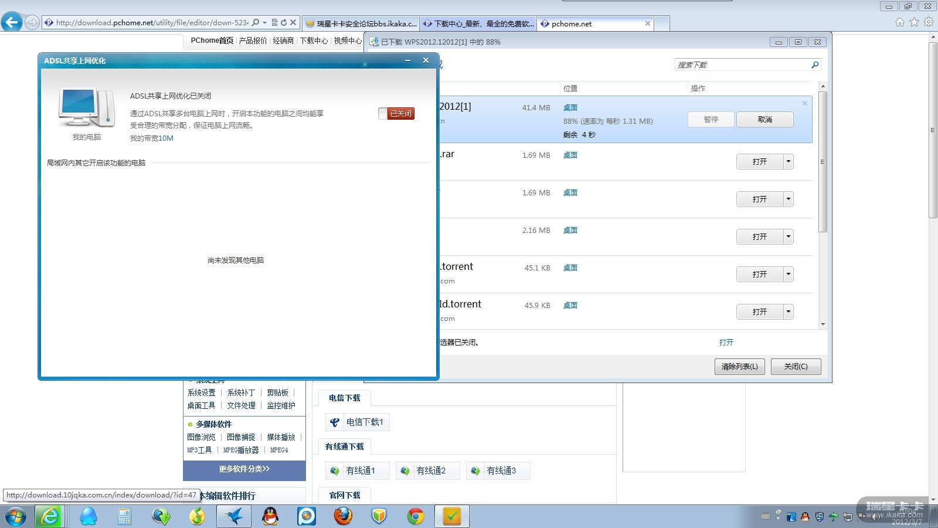Open the calculator icon on the taskbar
938x528 pixels.
point(124,516)
